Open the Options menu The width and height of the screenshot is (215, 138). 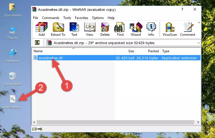[98, 18]
